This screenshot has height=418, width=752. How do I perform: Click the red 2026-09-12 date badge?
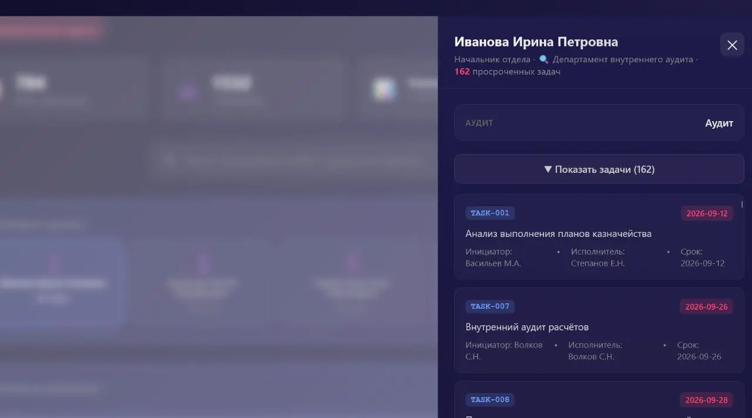[707, 213]
